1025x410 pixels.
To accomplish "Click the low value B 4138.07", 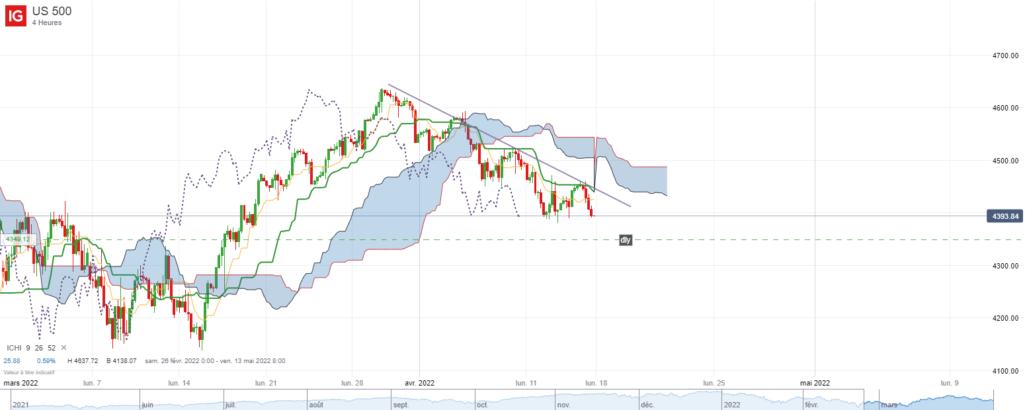I will pyautogui.click(x=121, y=360).
